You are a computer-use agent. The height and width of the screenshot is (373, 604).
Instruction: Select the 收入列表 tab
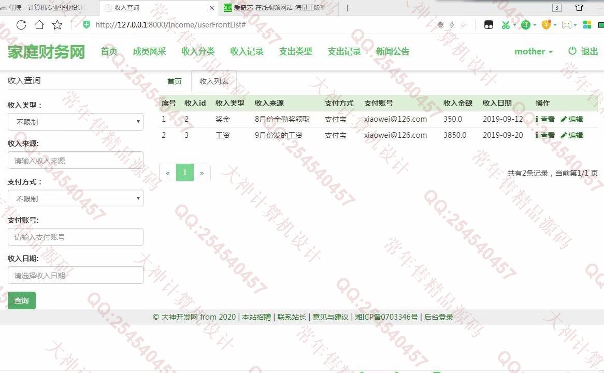pos(214,81)
